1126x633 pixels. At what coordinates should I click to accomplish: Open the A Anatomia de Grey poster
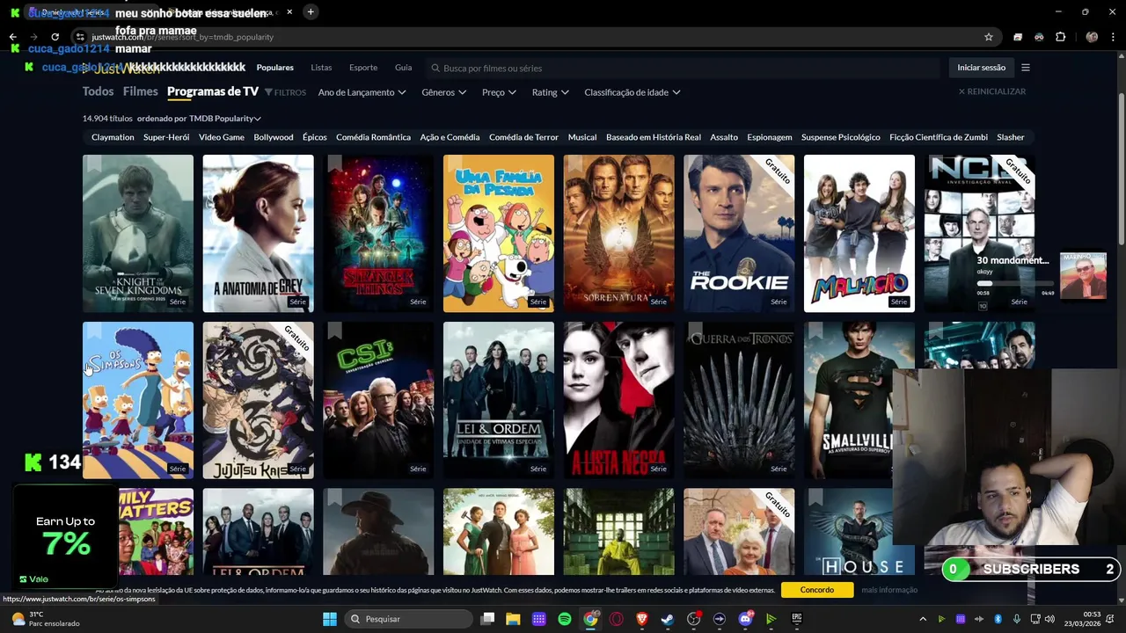[x=258, y=233]
